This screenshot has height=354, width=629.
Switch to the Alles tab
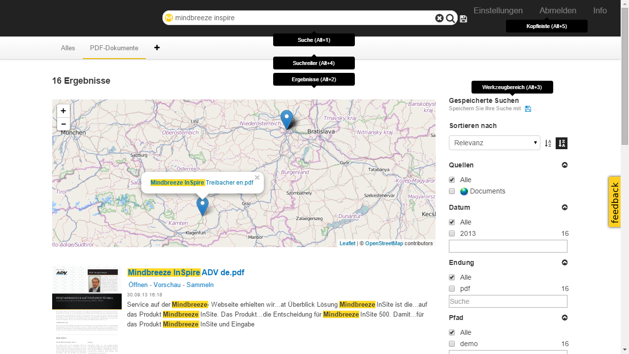tap(68, 48)
